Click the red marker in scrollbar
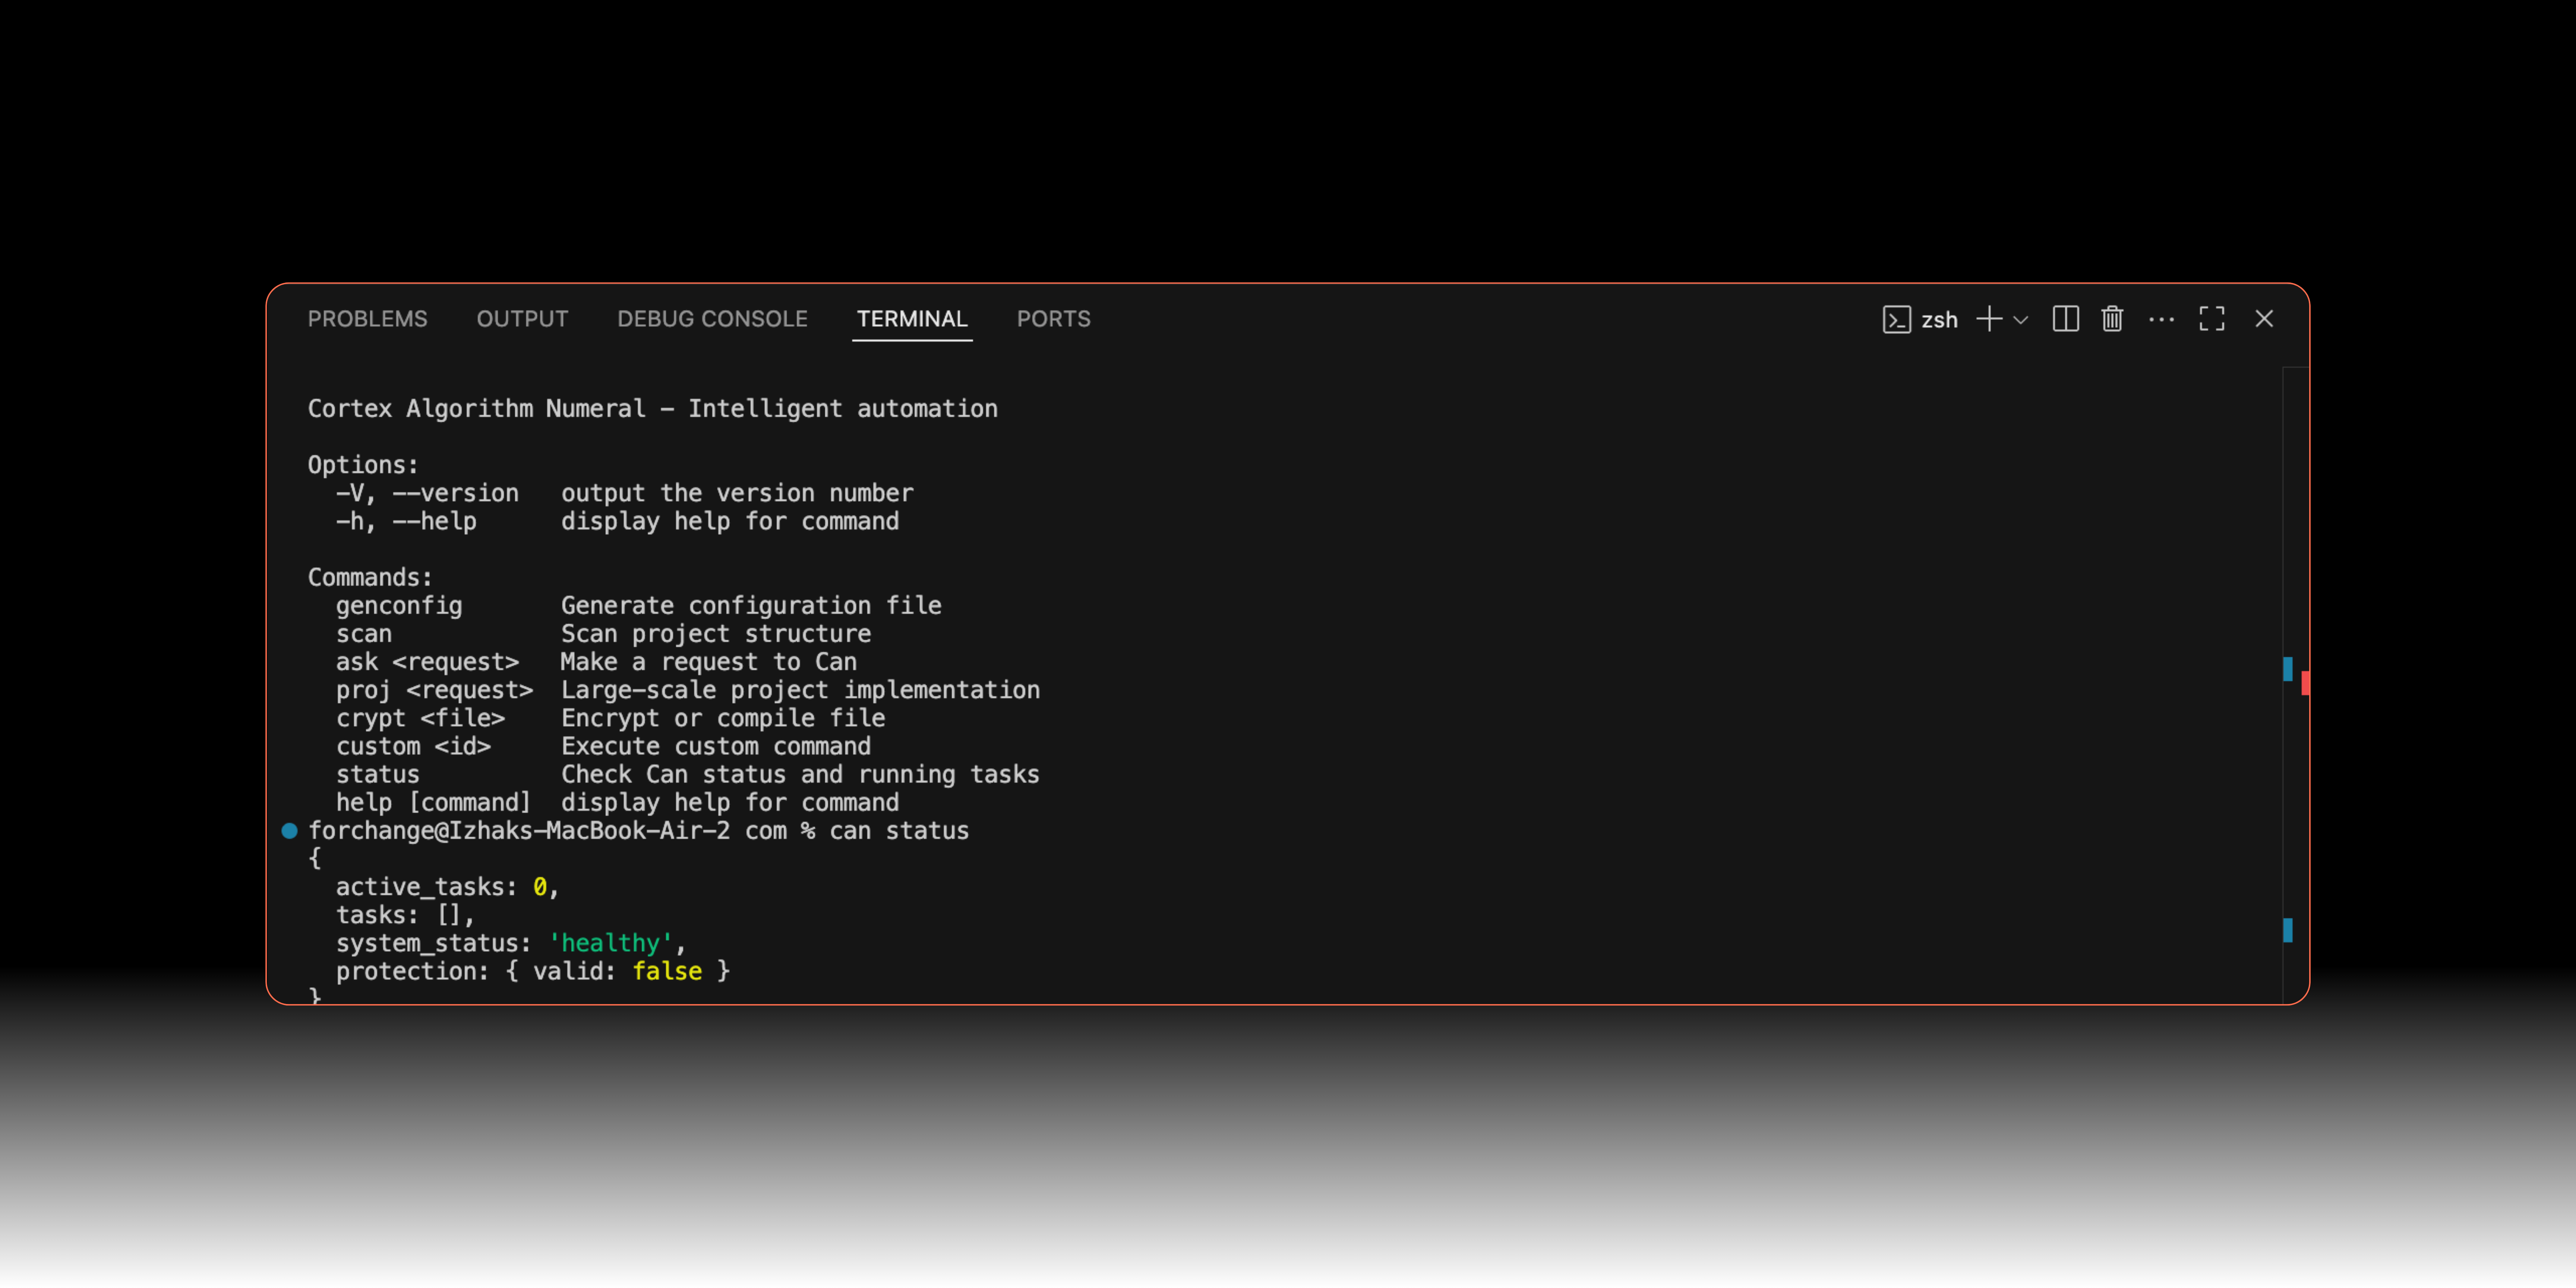The image size is (2576, 1288). coord(2305,684)
